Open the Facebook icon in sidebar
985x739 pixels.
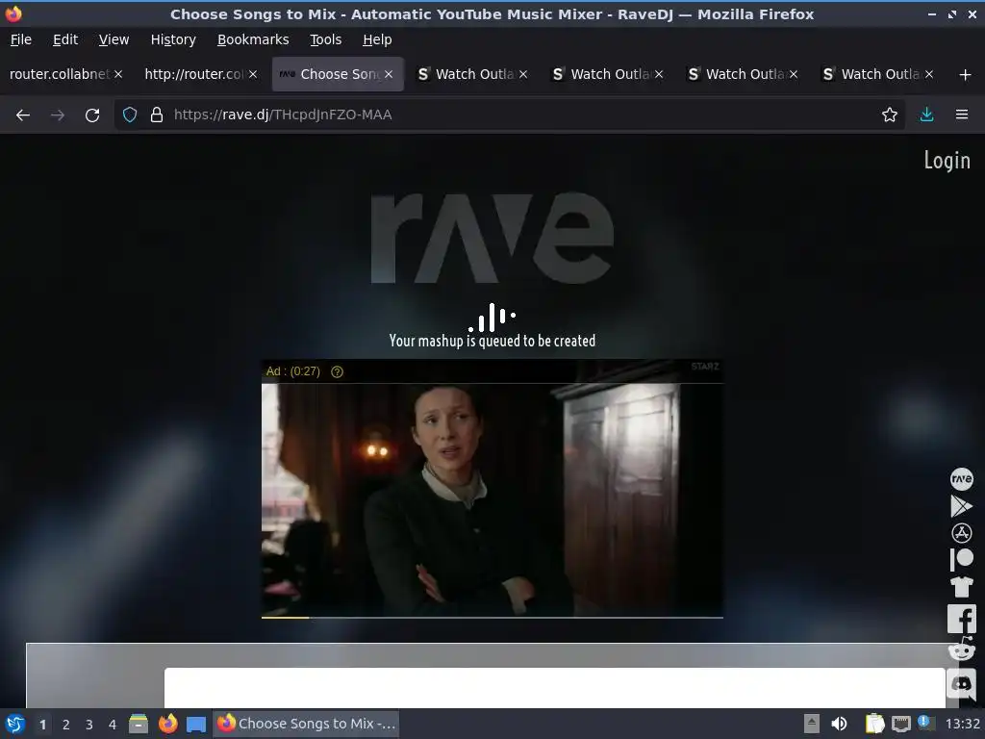click(x=961, y=619)
